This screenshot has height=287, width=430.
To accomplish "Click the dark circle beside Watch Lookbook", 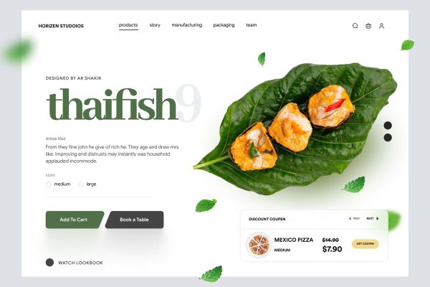I will [x=49, y=263].
